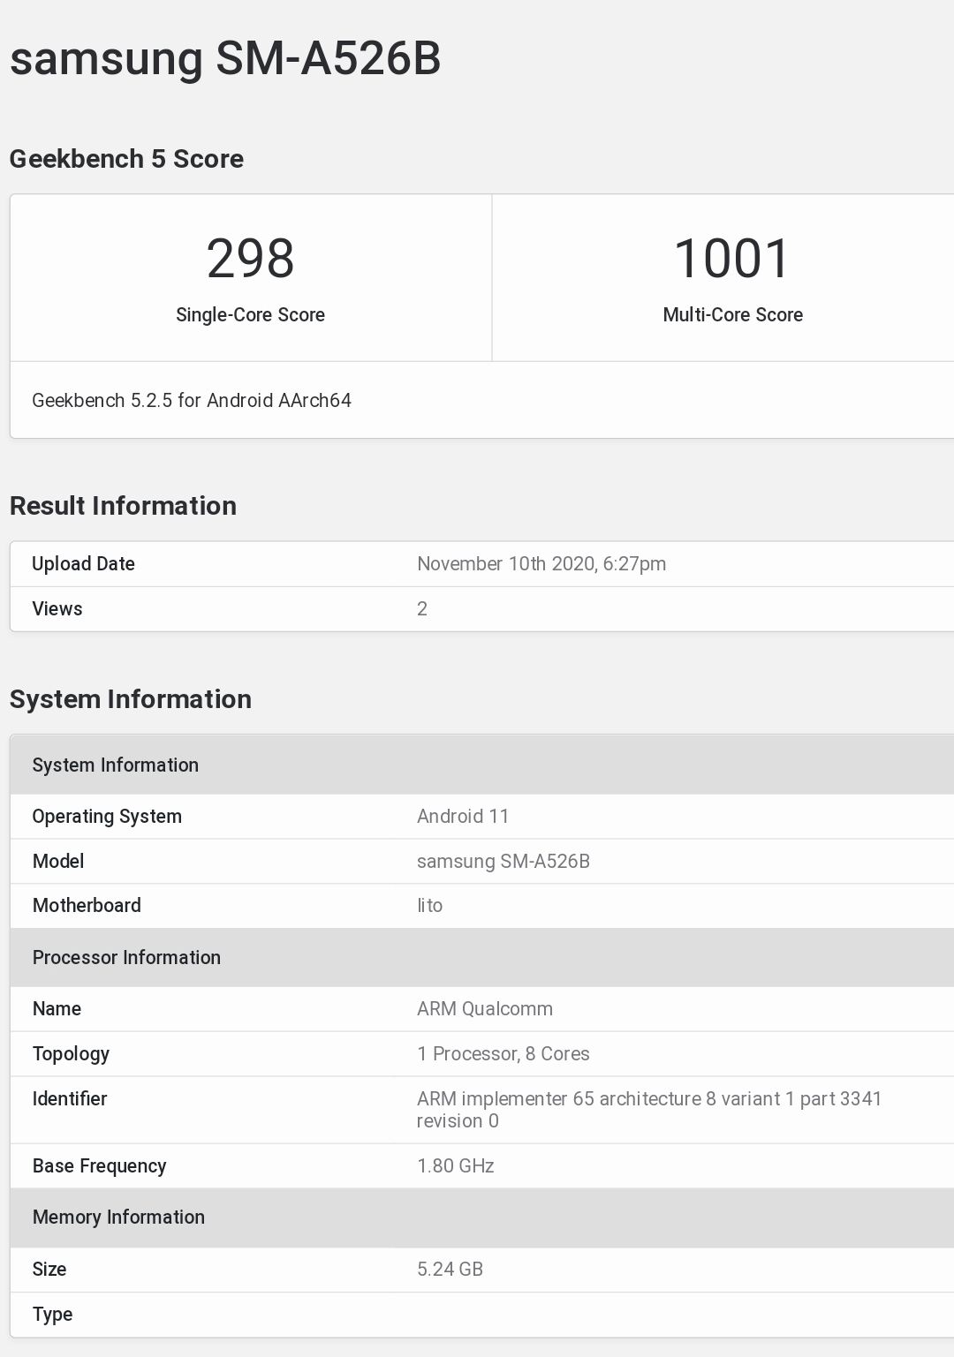Click the Base Frequency value 1.80 GHz
The height and width of the screenshot is (1357, 954).
pyautogui.click(x=455, y=1166)
